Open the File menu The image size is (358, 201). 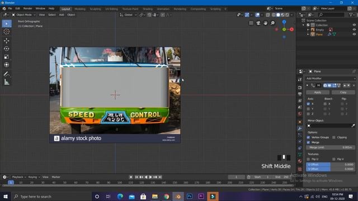(x=10, y=8)
